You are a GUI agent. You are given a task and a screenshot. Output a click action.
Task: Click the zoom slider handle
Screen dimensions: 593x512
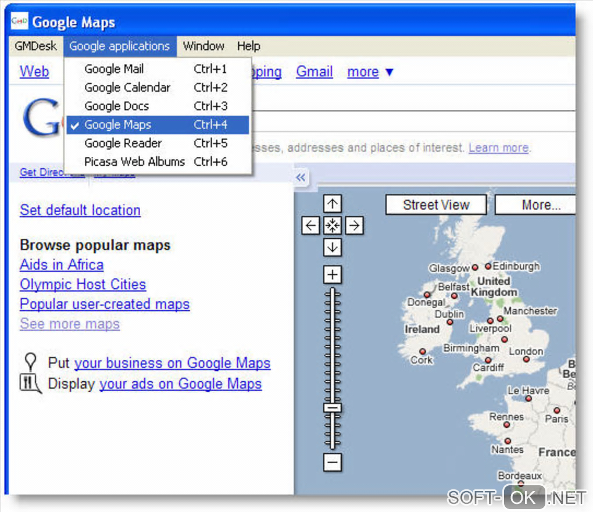[333, 408]
